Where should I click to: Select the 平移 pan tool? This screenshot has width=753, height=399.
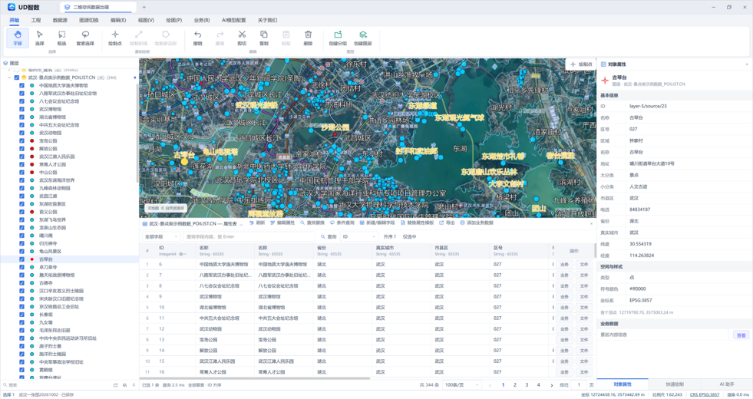click(x=18, y=38)
